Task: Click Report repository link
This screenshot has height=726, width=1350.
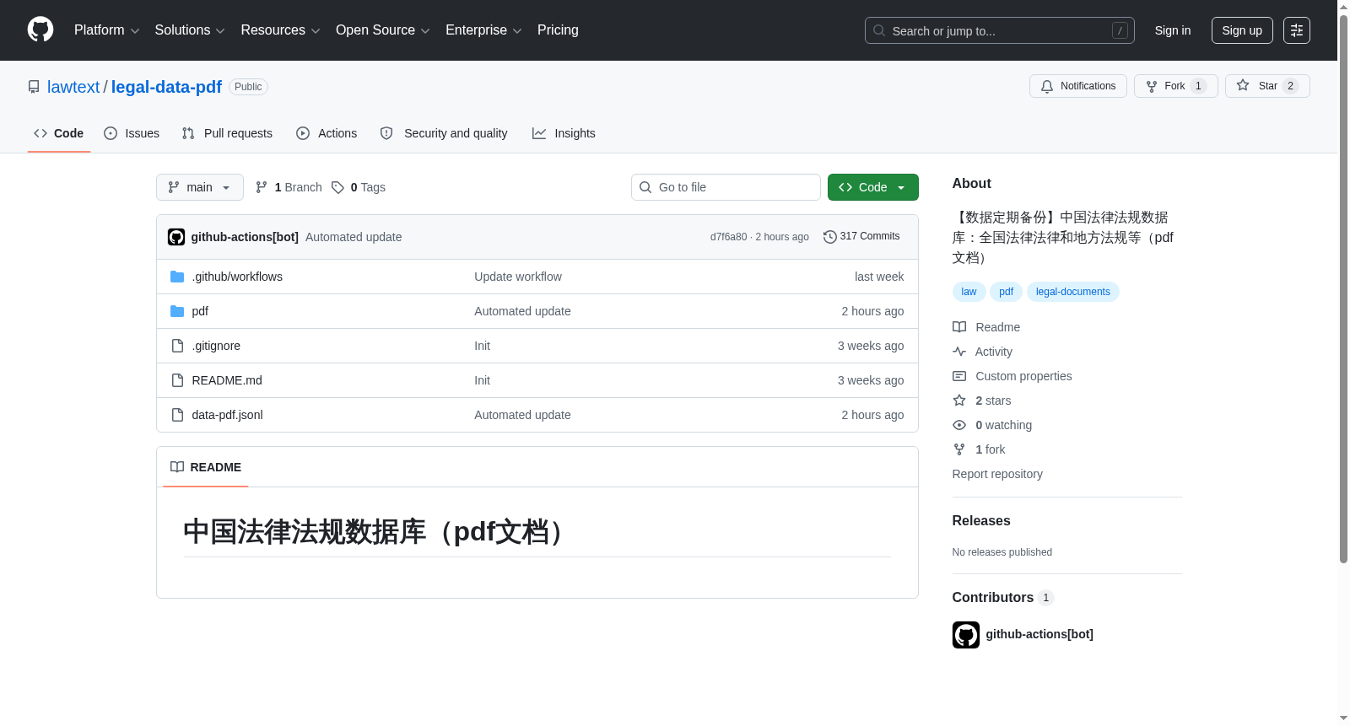Action: point(997,474)
